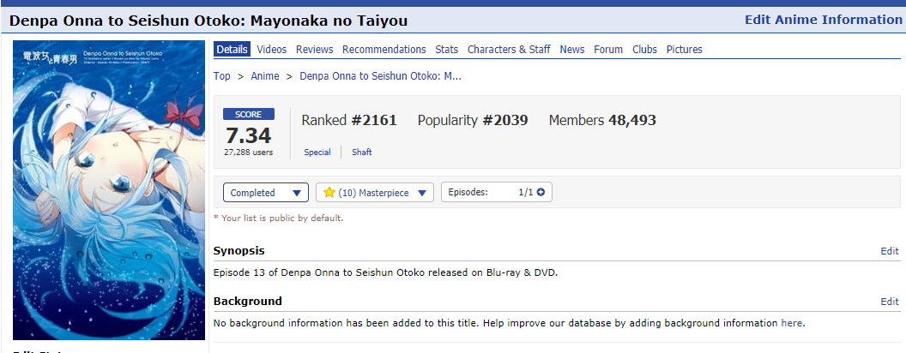This screenshot has width=906, height=353.
Task: Switch to the Videos tab
Action: [x=272, y=50]
